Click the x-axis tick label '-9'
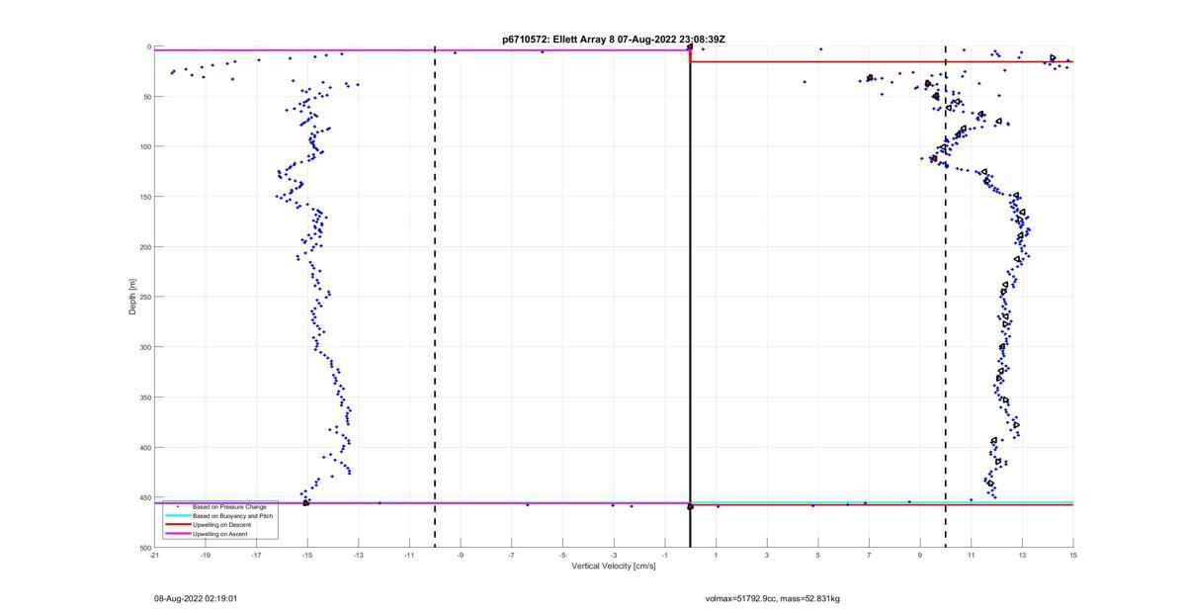Viewport: 1186px width, 615px height. (x=461, y=556)
